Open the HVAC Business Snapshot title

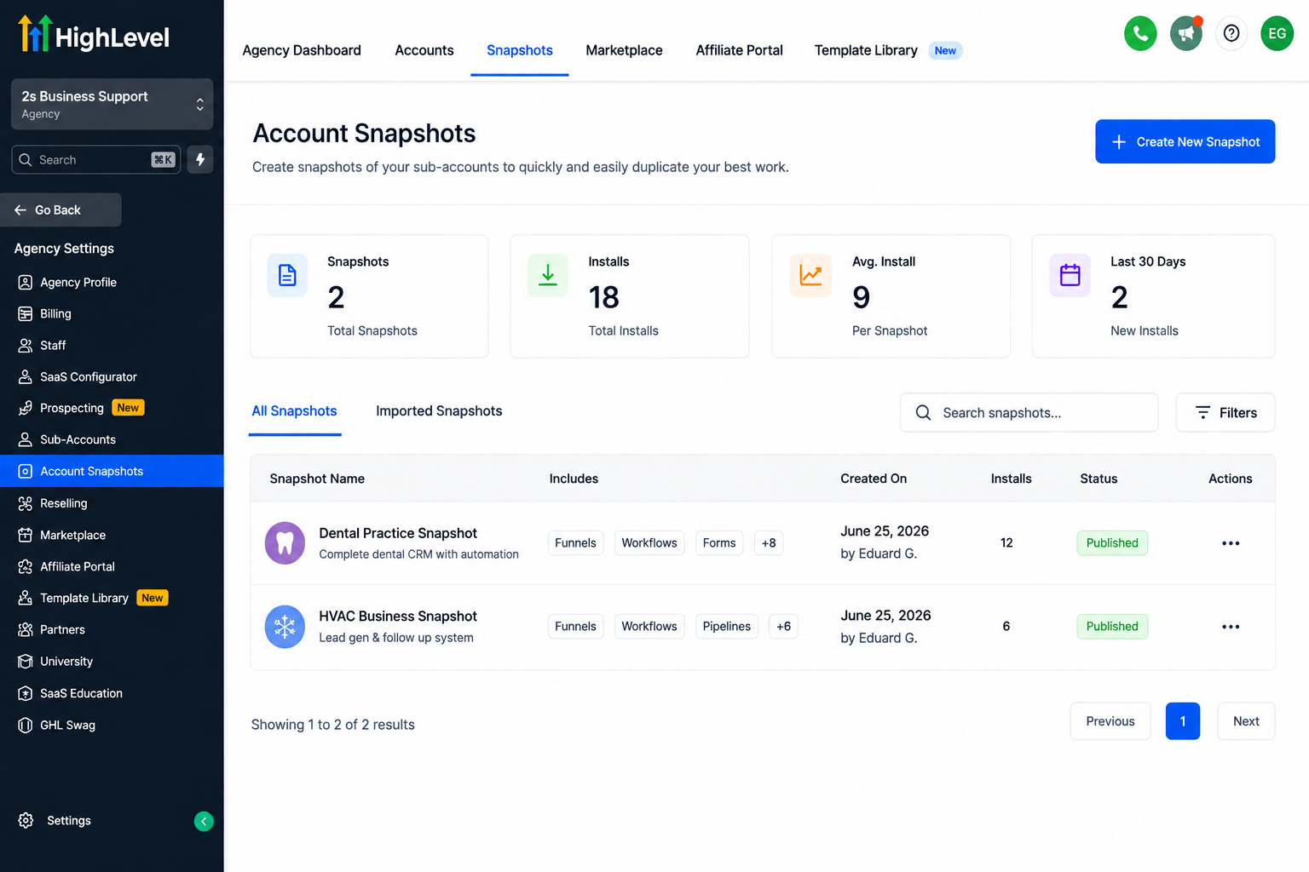point(398,616)
